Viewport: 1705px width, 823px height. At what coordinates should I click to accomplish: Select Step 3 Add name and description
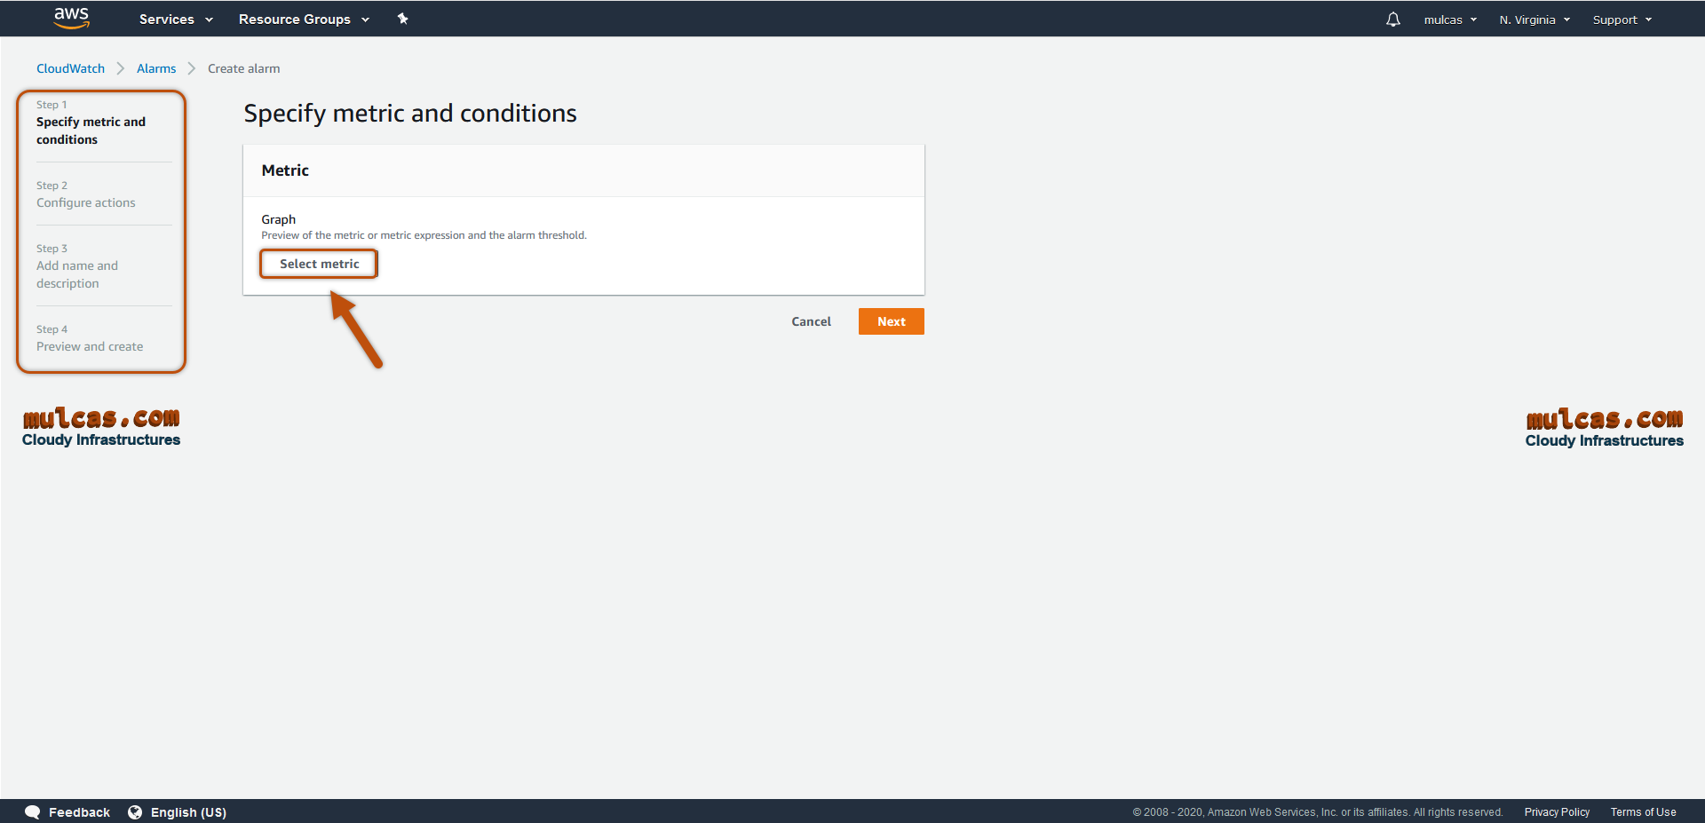[77, 274]
